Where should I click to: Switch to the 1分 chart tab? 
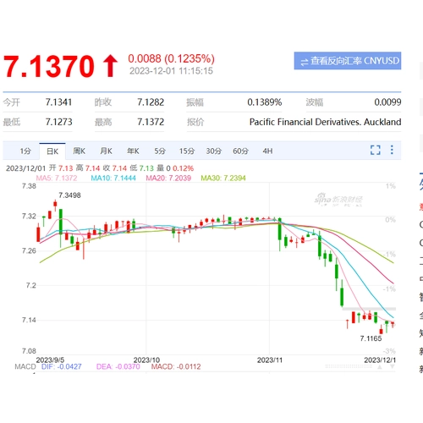point(25,151)
